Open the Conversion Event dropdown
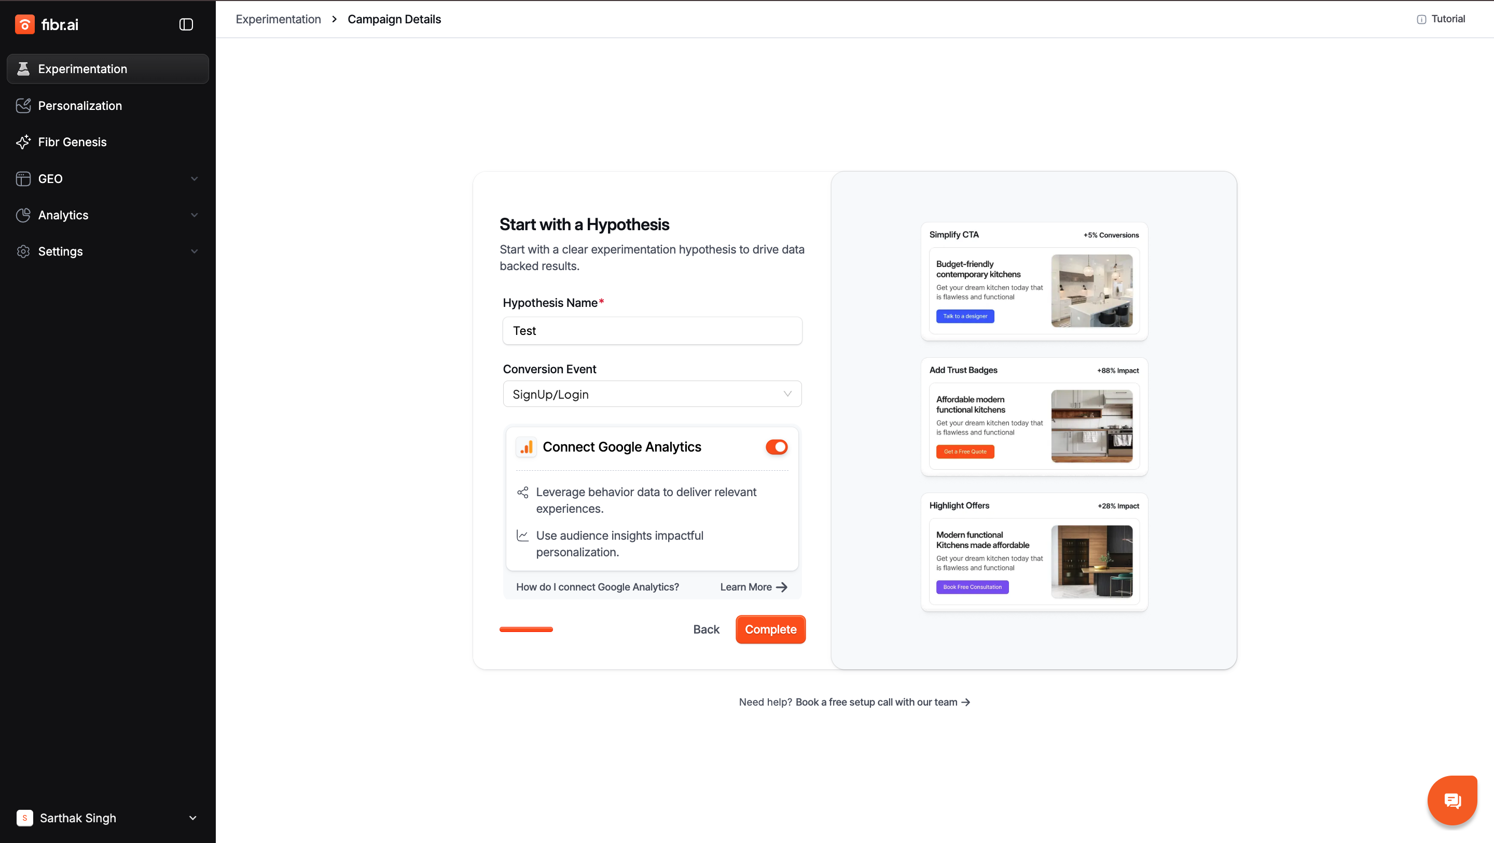The image size is (1494, 843). [652, 394]
